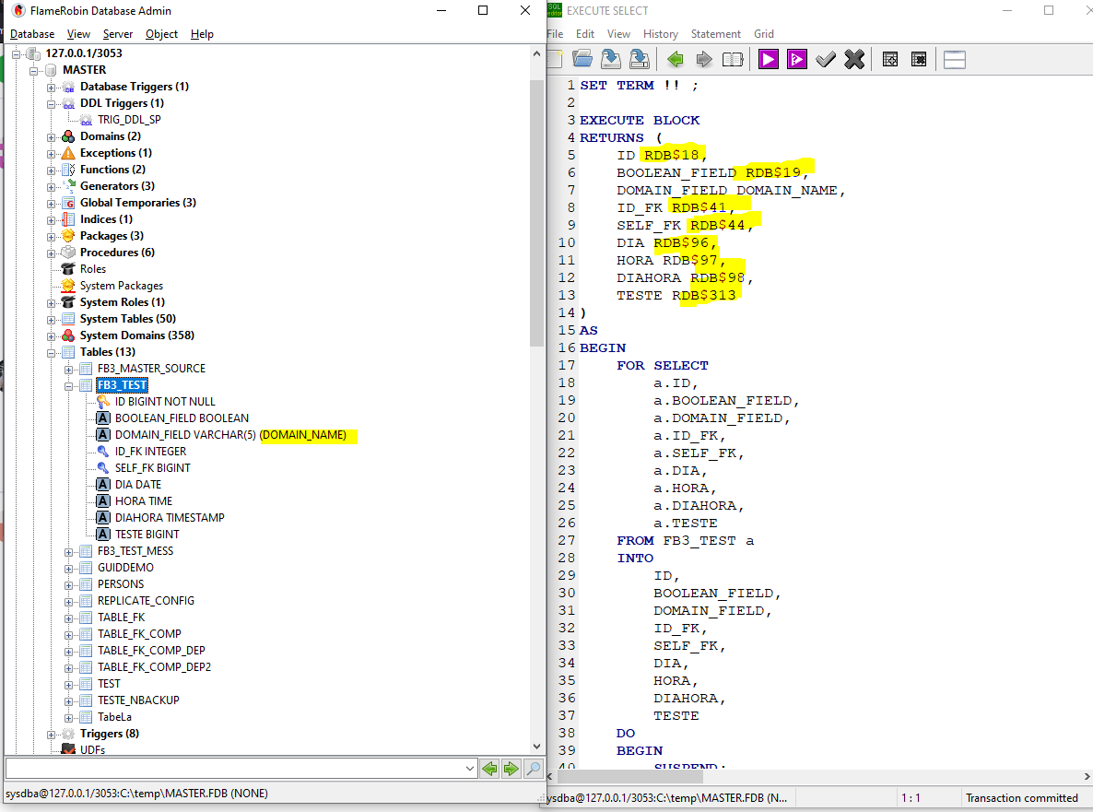The image size is (1093, 812).
Task: Select the System Domains (358) tree item
Action: [136, 335]
